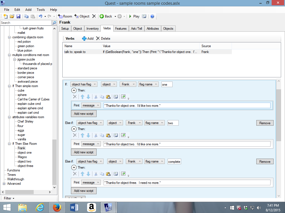The image size is (285, 213).
Task: Collapse the first Then section
Action: click(73, 90)
